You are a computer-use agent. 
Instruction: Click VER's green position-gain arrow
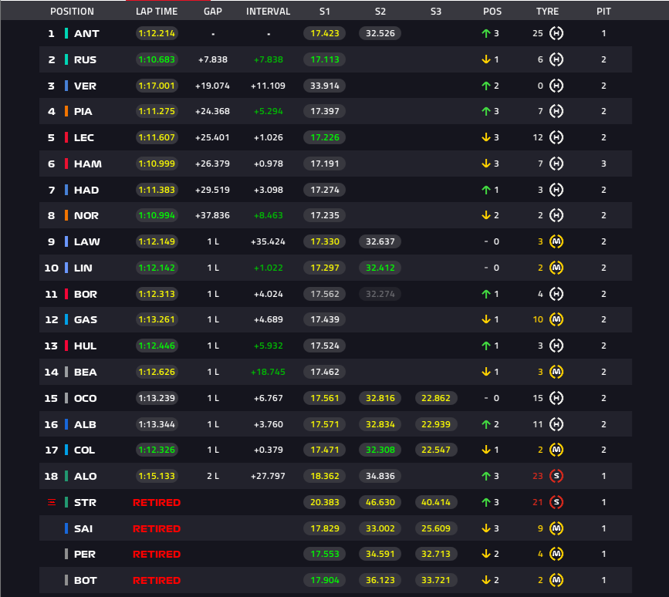pos(485,86)
